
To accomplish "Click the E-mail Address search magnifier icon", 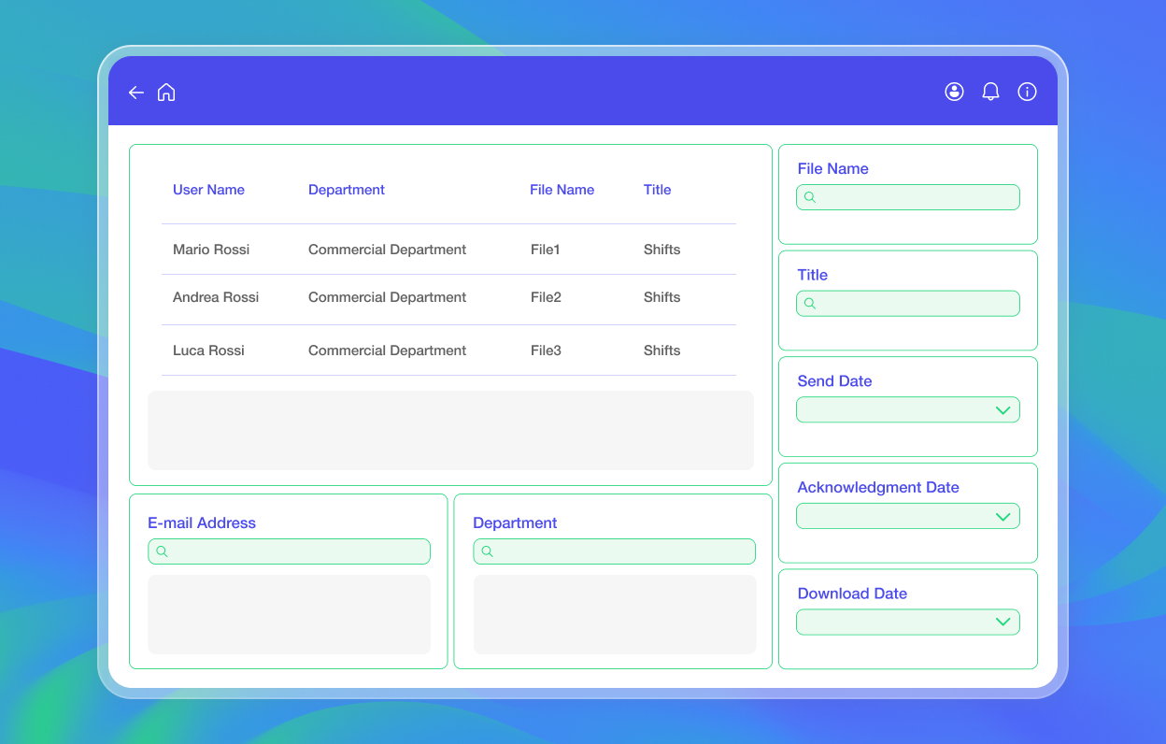I will [x=162, y=551].
